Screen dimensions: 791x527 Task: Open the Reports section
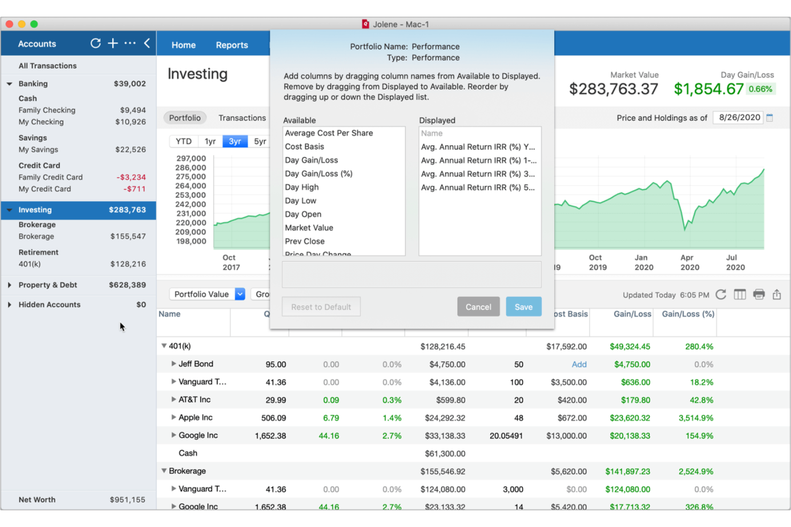[x=231, y=45]
